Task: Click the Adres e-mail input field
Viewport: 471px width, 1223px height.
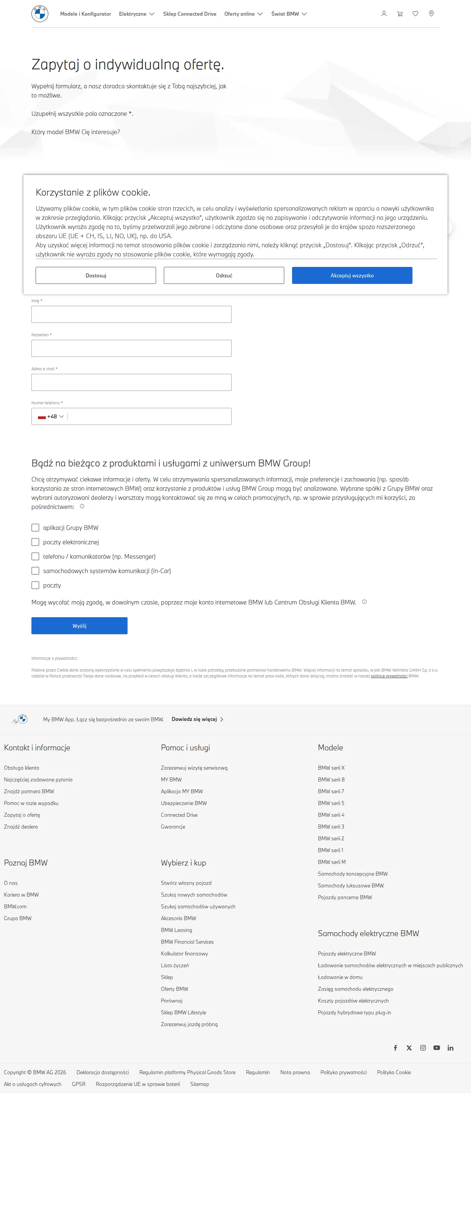Action: [131, 382]
